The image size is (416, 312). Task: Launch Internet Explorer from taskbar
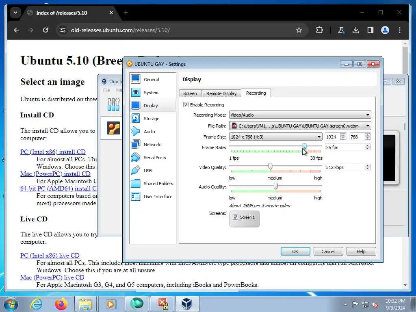(x=36, y=304)
